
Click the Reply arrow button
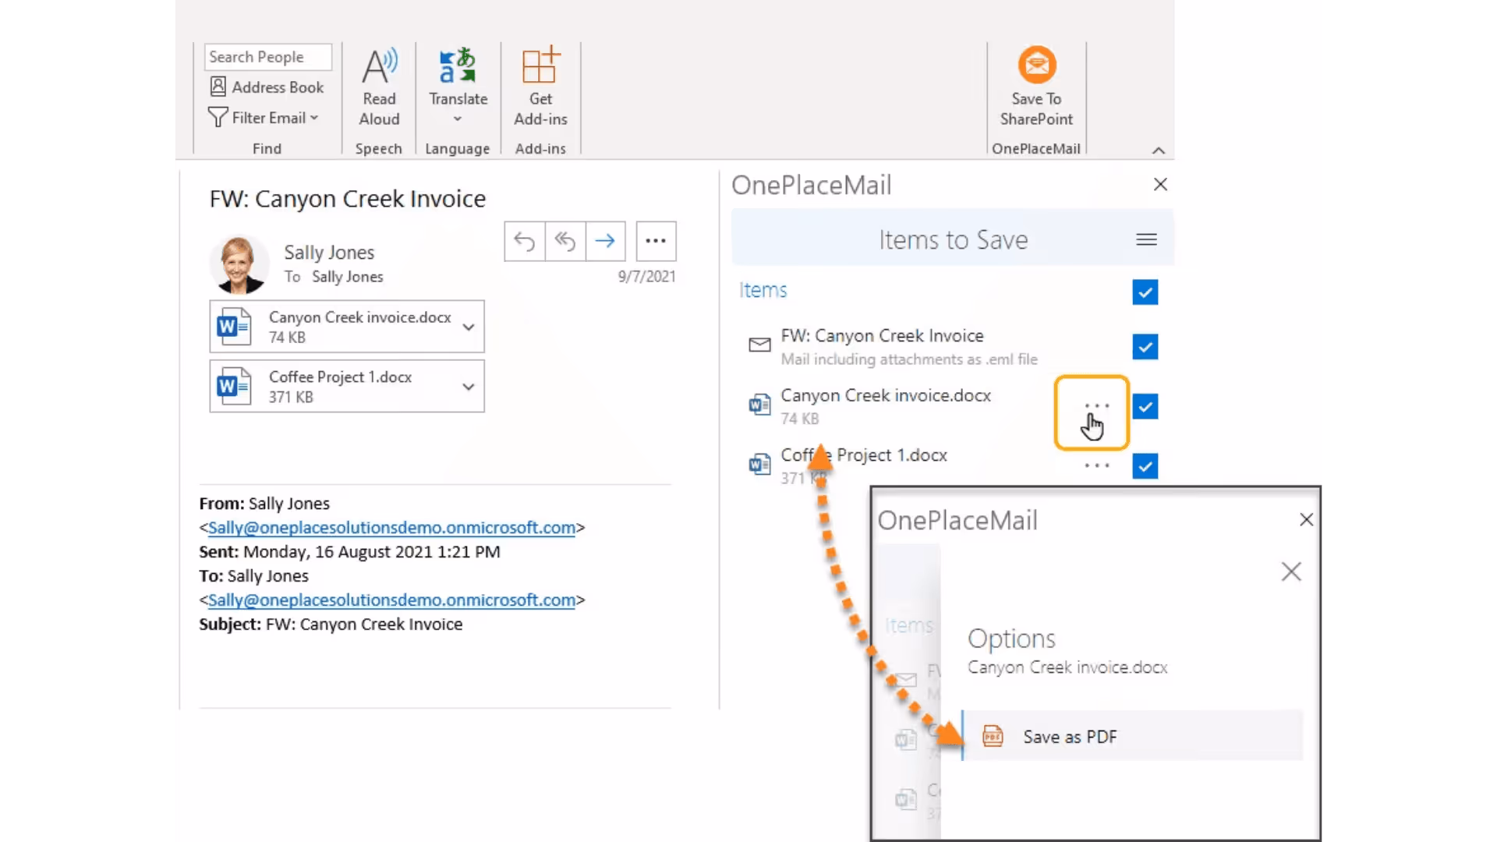[x=525, y=242]
